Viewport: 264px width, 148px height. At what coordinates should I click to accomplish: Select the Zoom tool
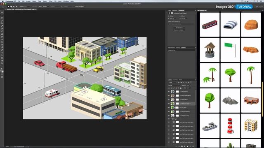click(x=2, y=63)
